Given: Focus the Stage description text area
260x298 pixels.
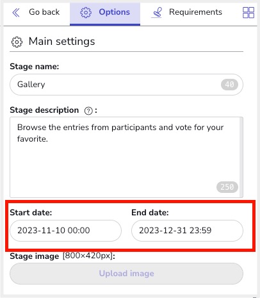Looking at the screenshot, I should (126, 157).
